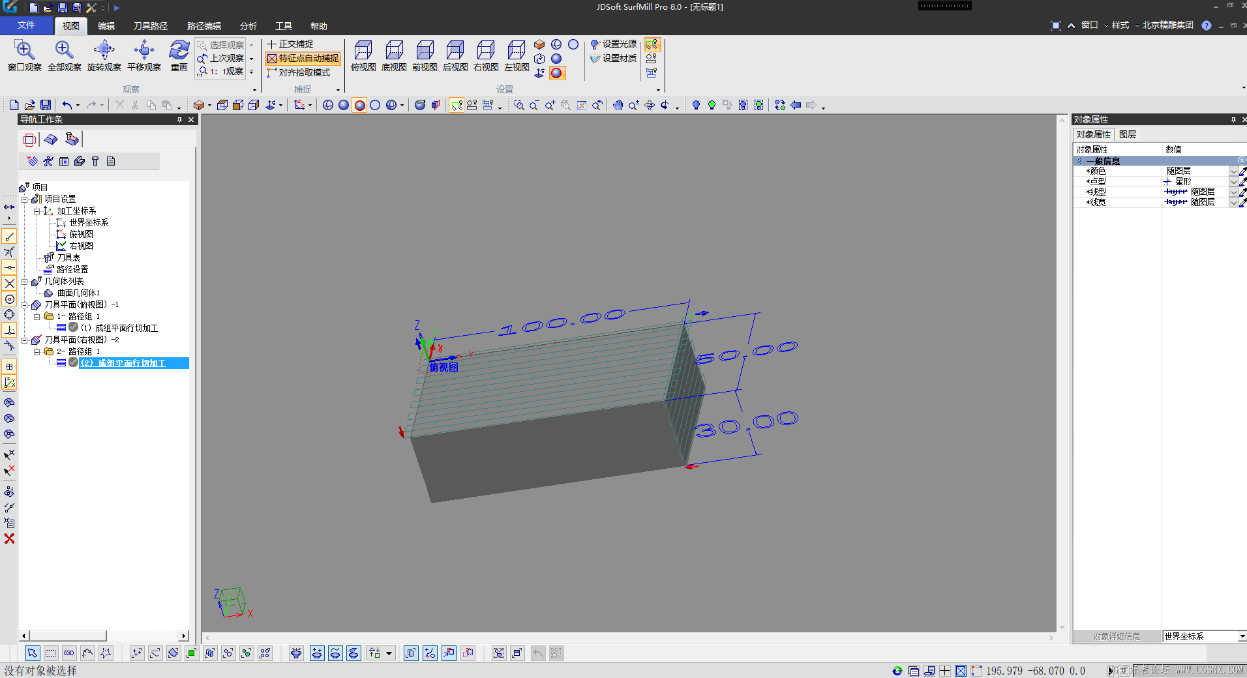
Task: Click the running man simulate icon
Action: tap(48, 161)
